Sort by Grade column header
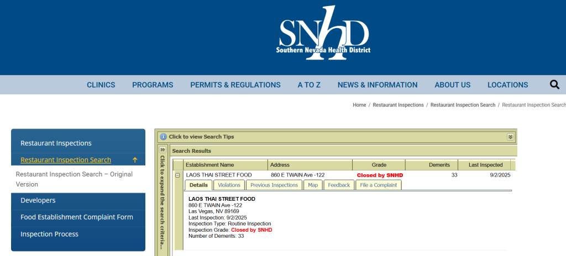Viewport: 566px width, 256px height. [379, 165]
